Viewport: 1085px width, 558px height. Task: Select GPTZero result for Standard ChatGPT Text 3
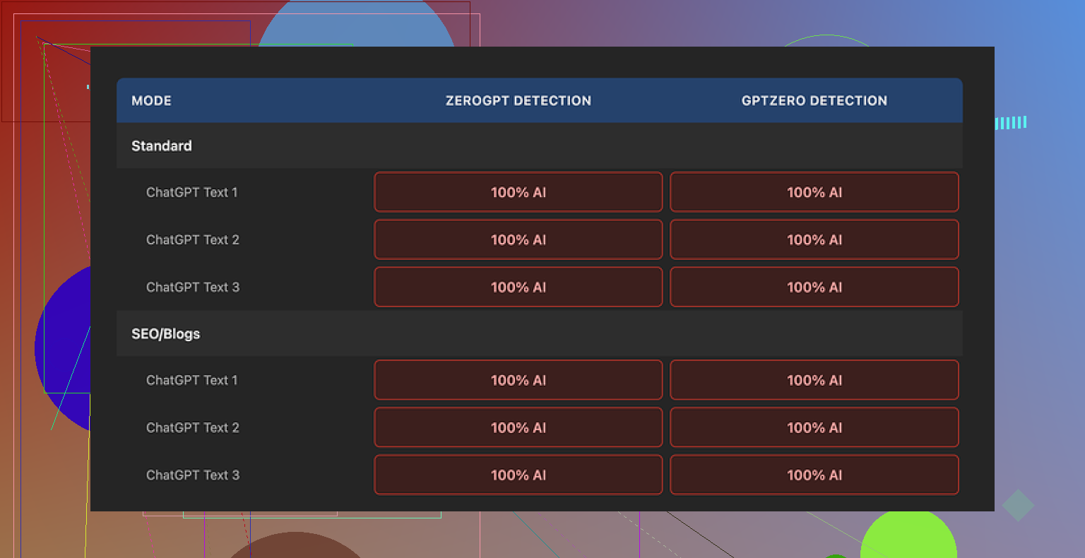click(814, 287)
